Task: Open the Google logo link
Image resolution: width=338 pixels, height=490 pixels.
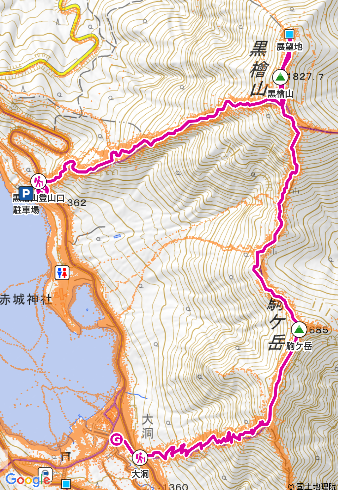Action: (28, 480)
